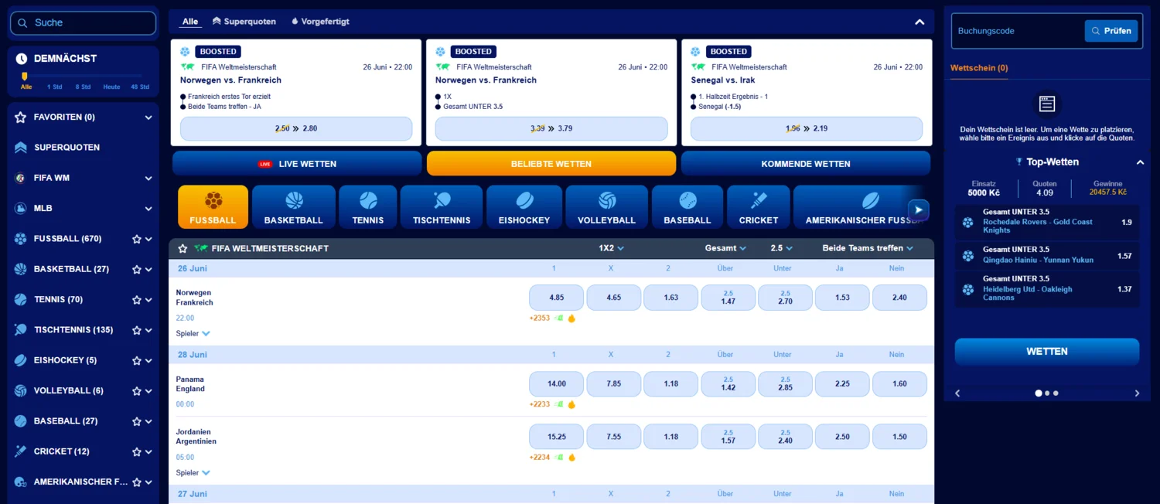Expand the FIFA WM sidebar chevron
Viewport: 1160px width, 504px height.
tap(148, 179)
